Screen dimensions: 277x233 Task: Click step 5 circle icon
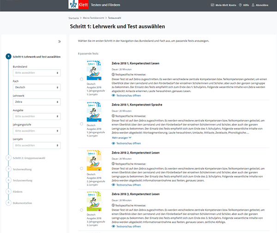click(8, 191)
